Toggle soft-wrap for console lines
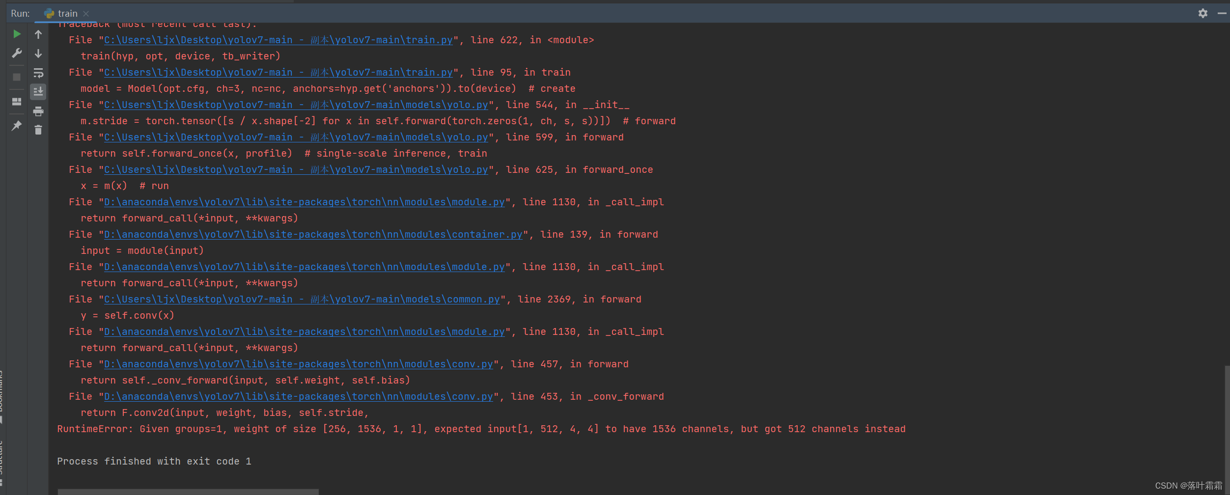1230x495 pixels. coord(38,72)
